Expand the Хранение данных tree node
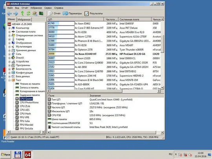The image size is (212, 159). tap(9, 50)
